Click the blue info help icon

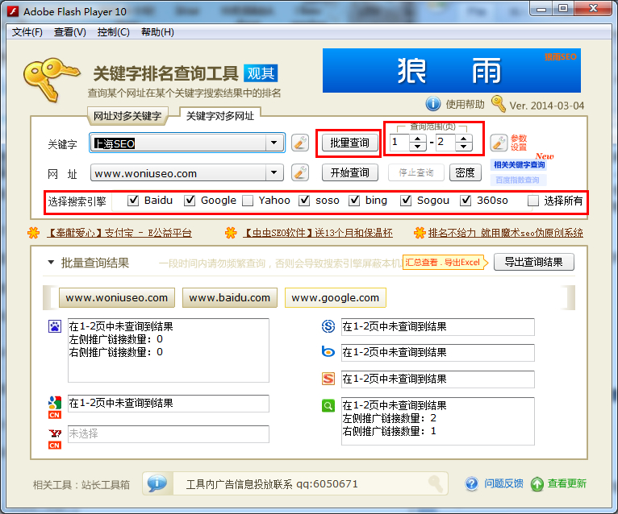(x=433, y=104)
